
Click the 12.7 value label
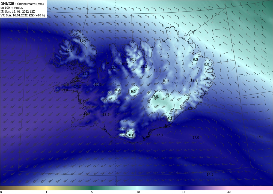click(x=114, y=67)
